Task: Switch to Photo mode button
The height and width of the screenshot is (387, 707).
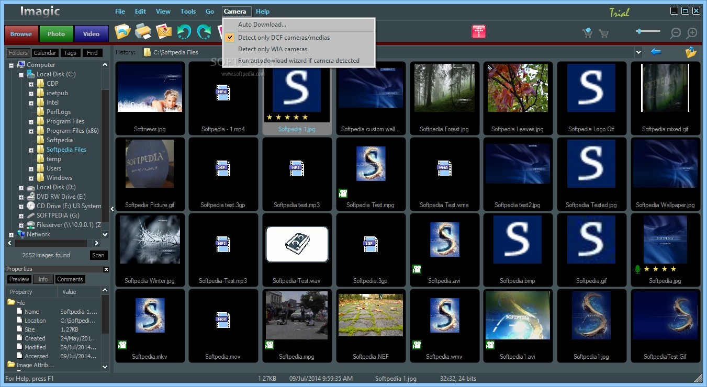Action: (57, 34)
